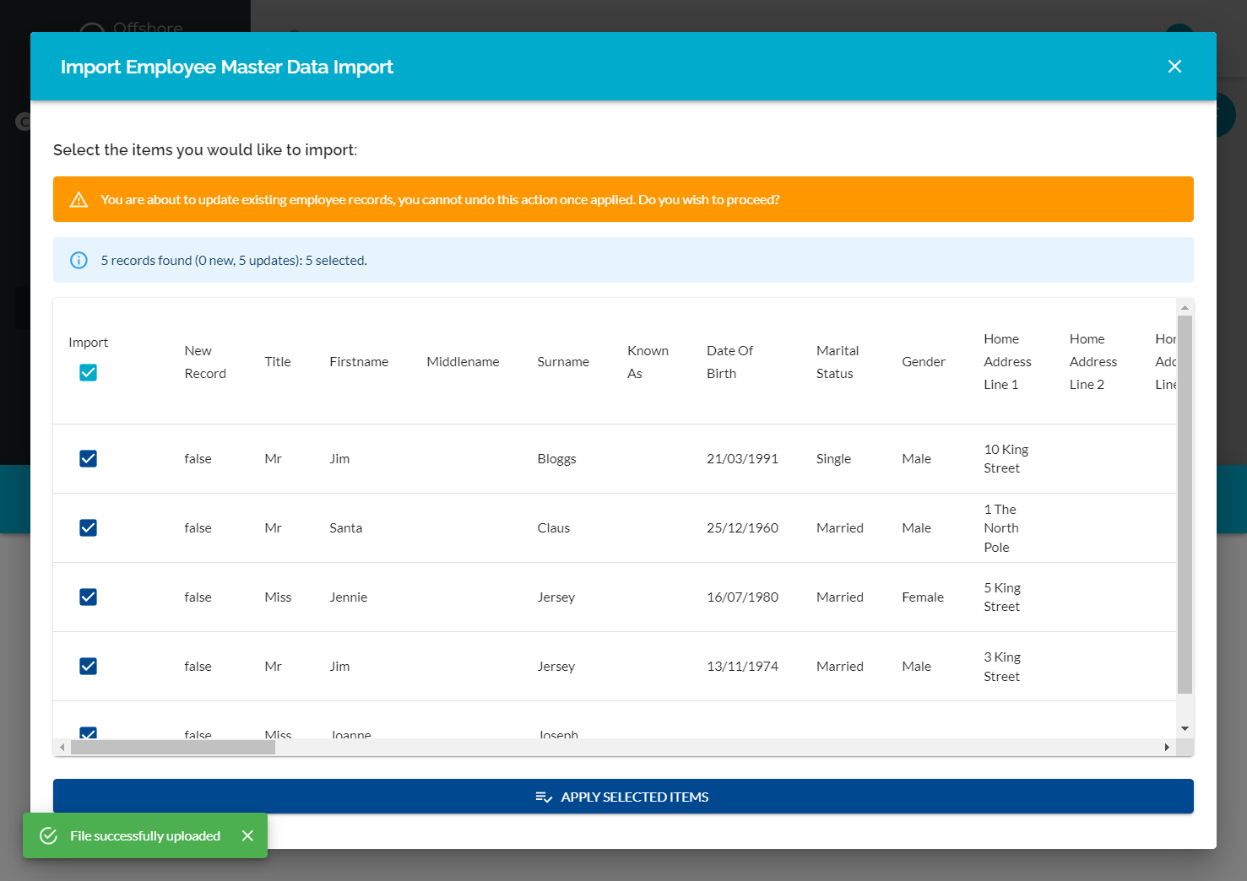Click the table's scroll up arrow

coord(1185,308)
